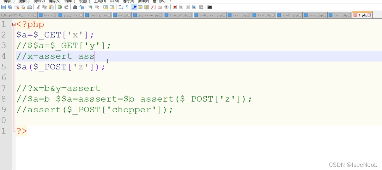Viewport: 382px width, 170px height.
Task: Switch to the mo.py tab
Action: [122, 15]
